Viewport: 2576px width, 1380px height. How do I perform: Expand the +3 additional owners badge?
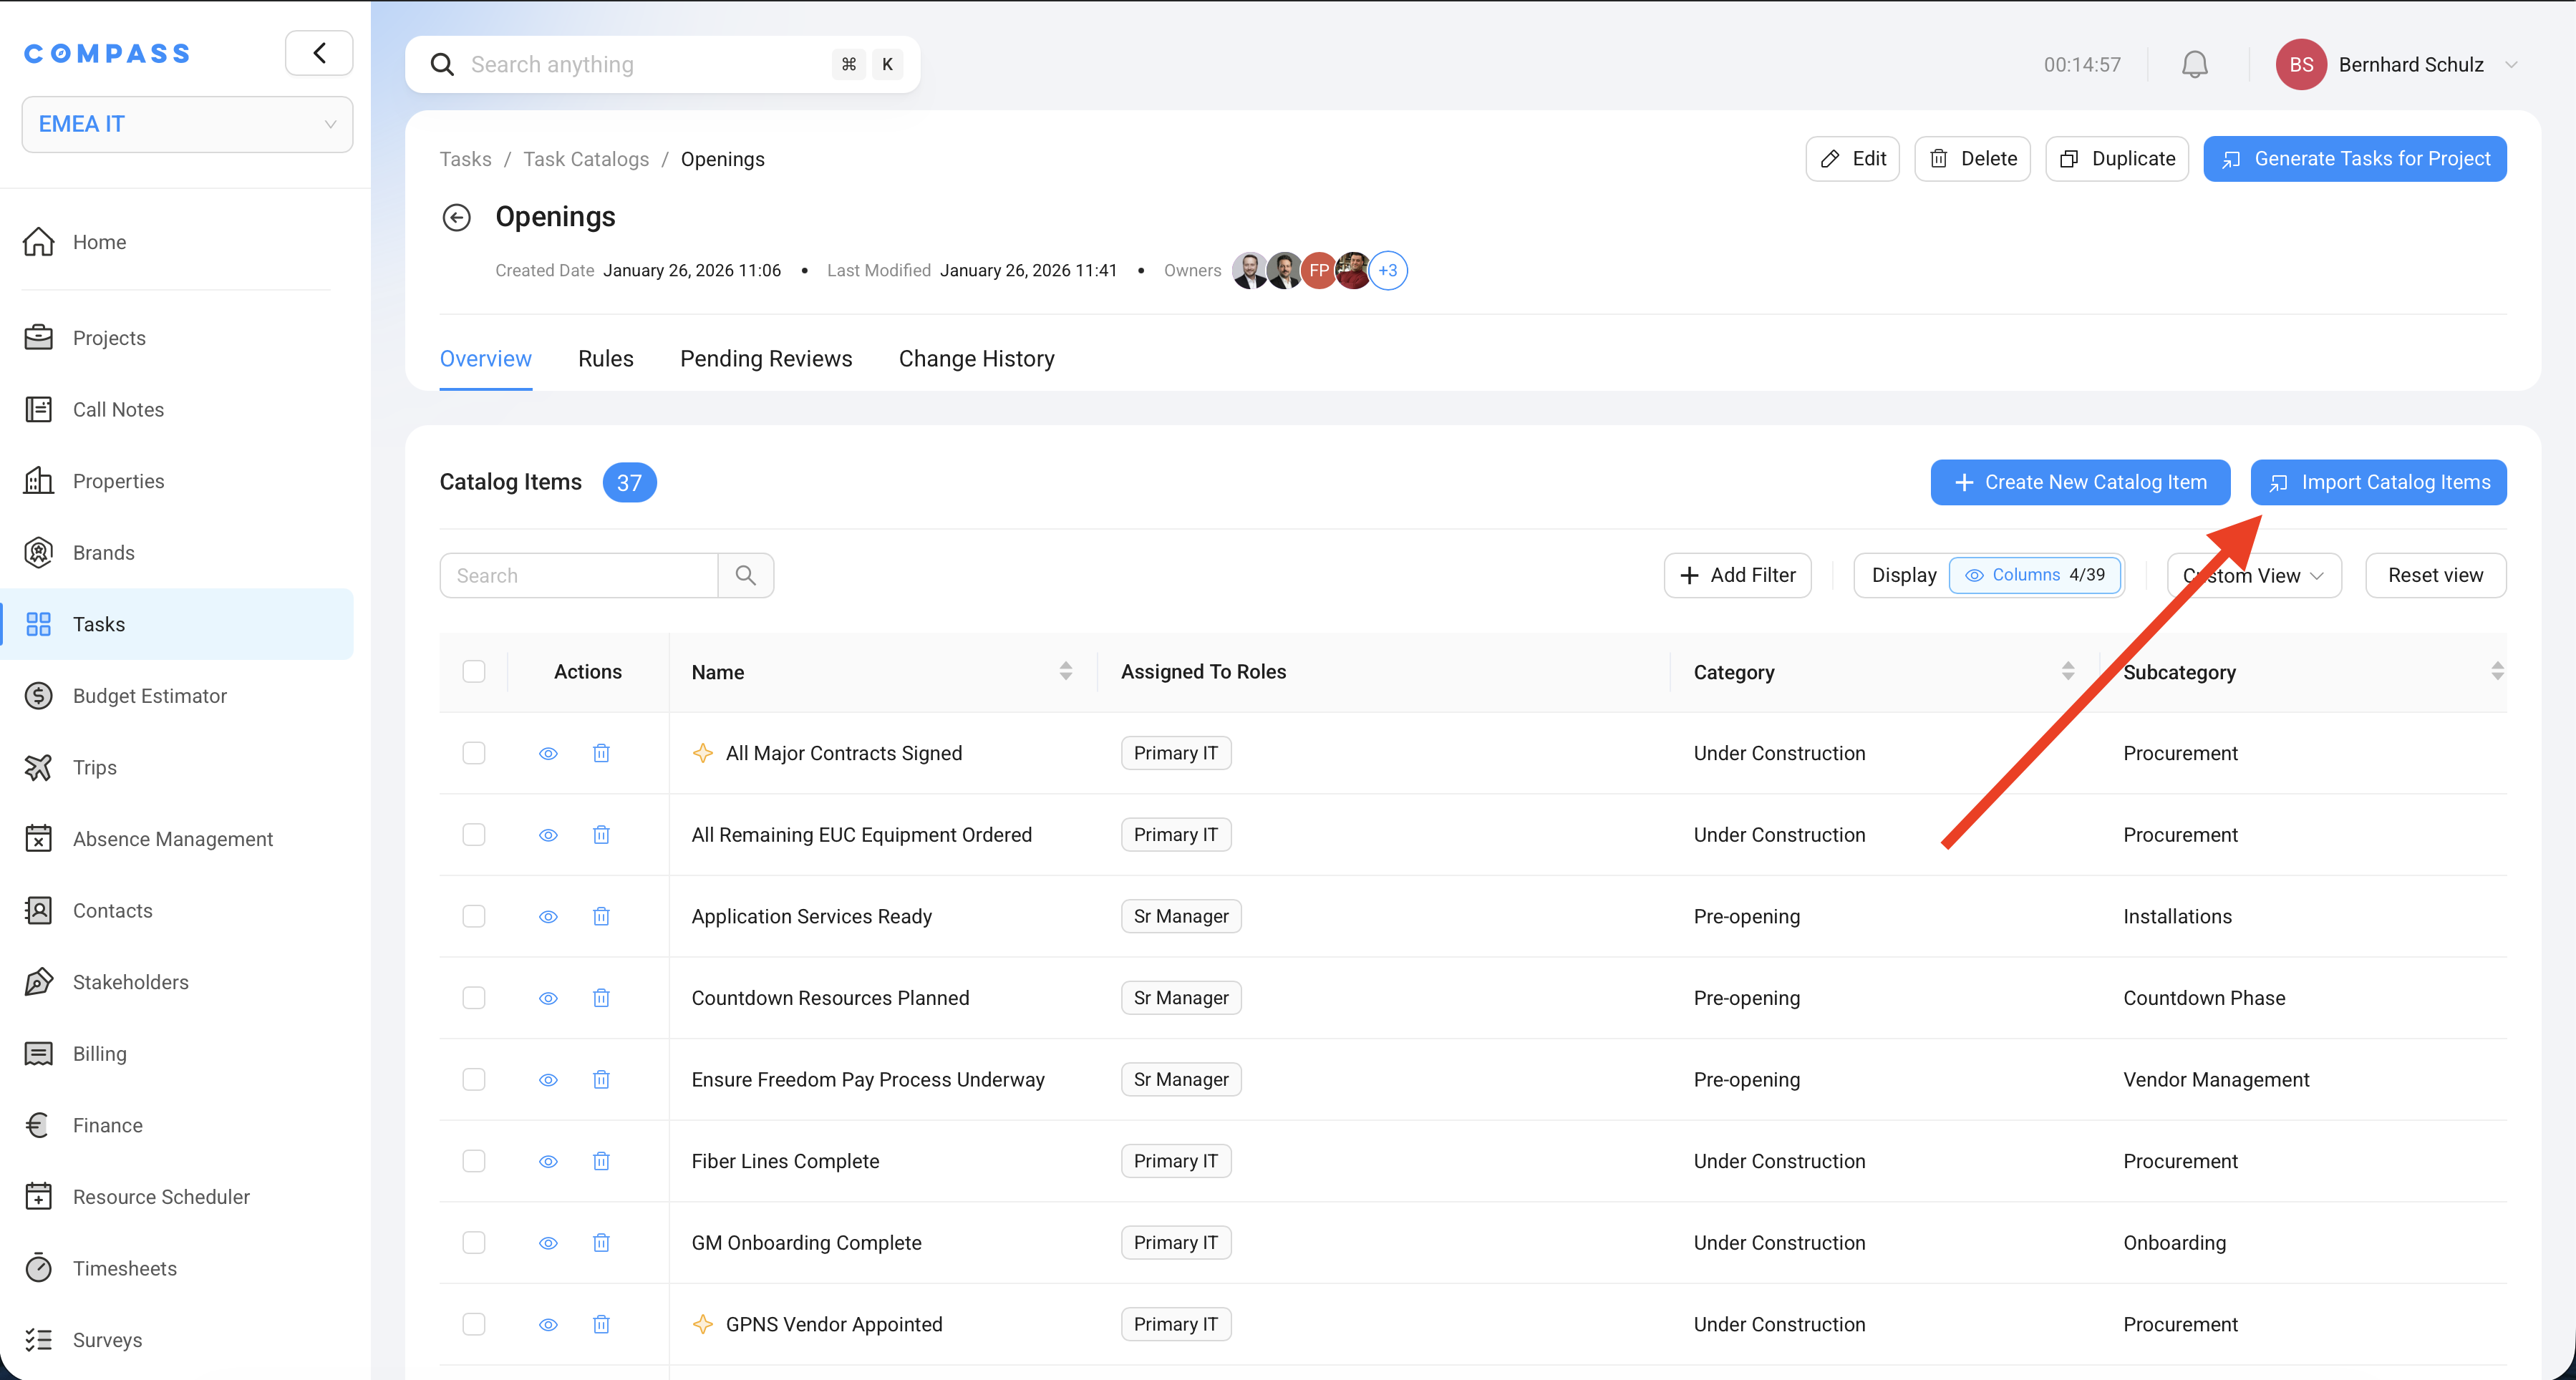[1388, 270]
